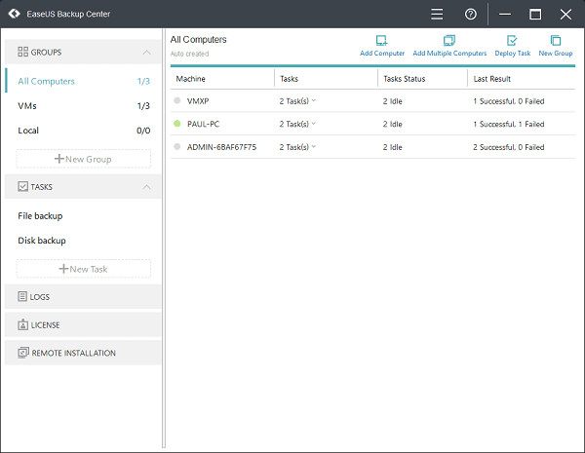
Task: Click the green status dot for PAUL-PC
Action: coord(177,124)
